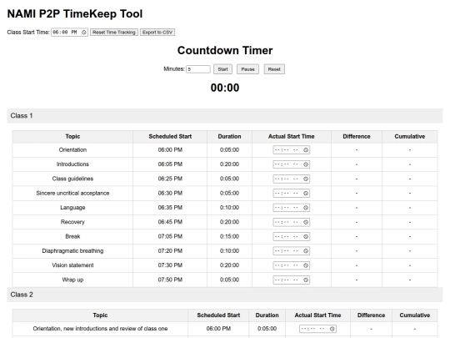Click the 00:00 countdown display
Image resolution: width=450 pixels, height=338 pixels.
point(225,88)
